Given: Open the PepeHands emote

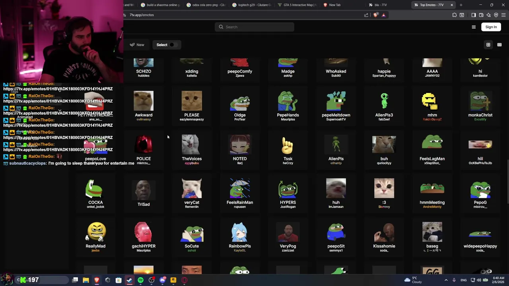Looking at the screenshot, I should (288, 106).
